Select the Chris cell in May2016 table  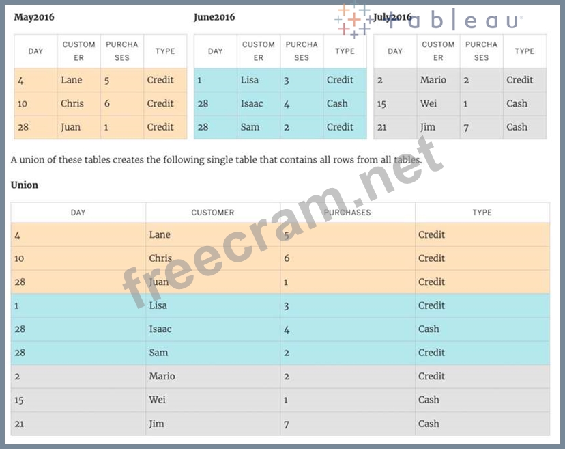coord(72,104)
